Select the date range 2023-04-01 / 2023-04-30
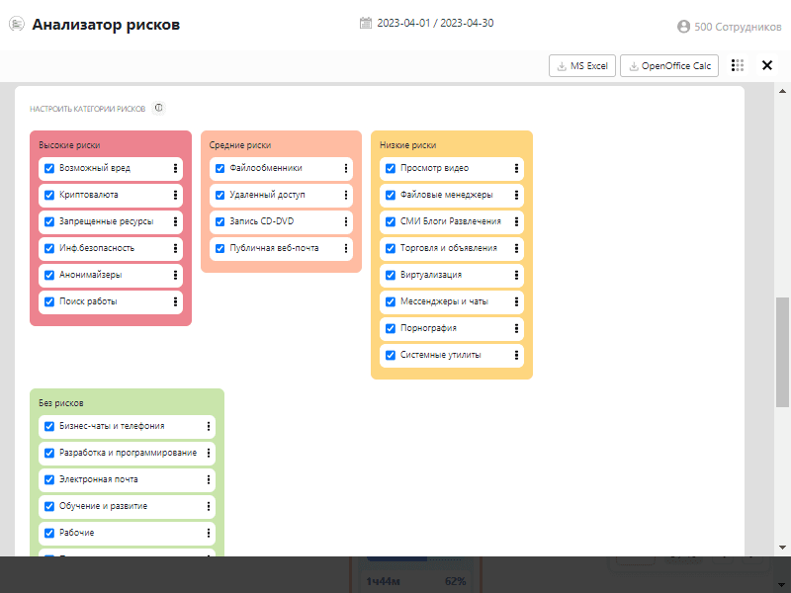This screenshot has height=593, width=791. click(427, 23)
